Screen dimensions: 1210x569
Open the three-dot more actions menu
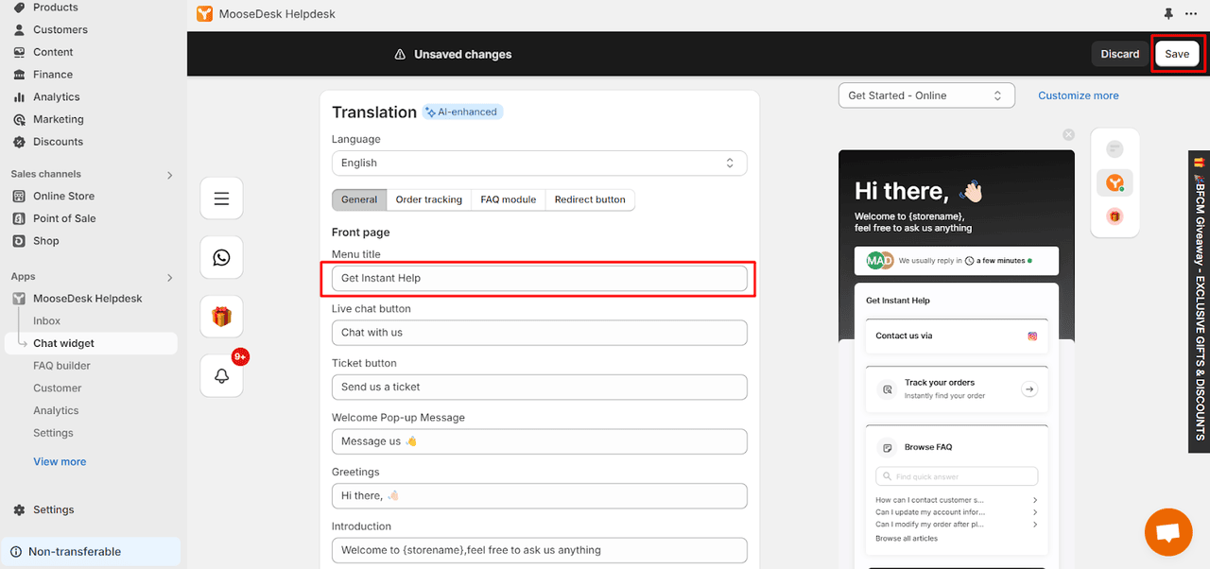pyautogui.click(x=1191, y=14)
